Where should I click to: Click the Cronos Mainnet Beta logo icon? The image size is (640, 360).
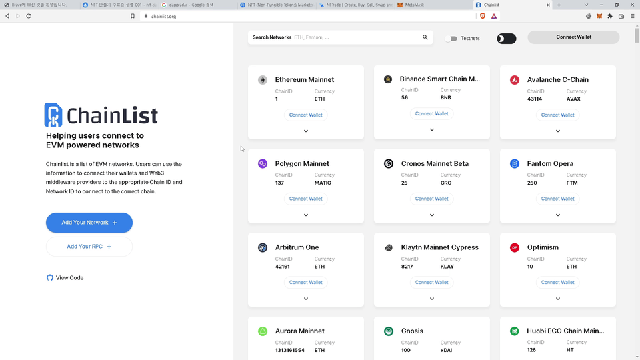389,164
